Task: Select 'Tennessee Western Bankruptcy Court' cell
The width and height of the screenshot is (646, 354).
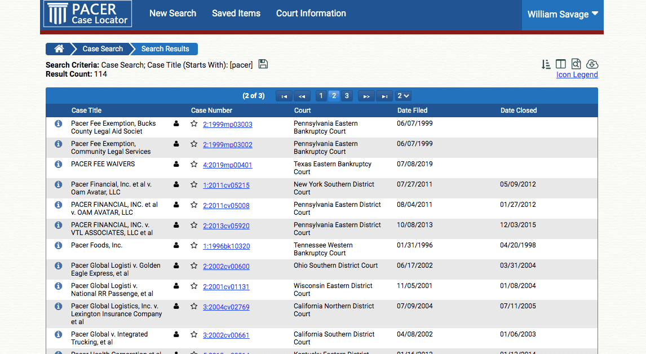Action: click(323, 249)
